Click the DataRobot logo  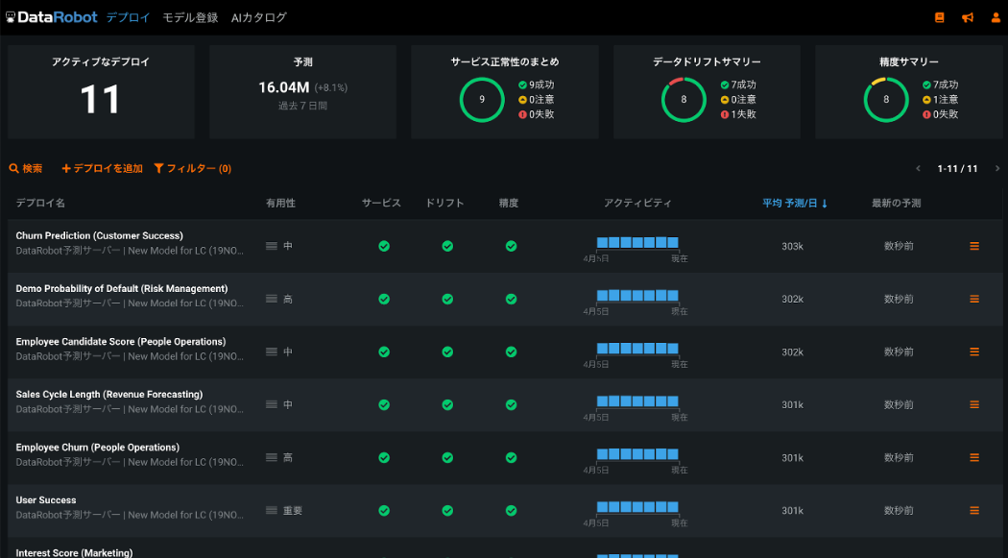pos(52,17)
